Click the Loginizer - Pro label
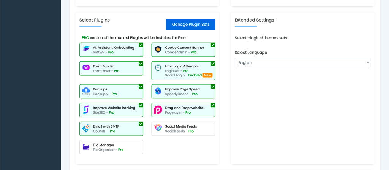 pos(177,71)
